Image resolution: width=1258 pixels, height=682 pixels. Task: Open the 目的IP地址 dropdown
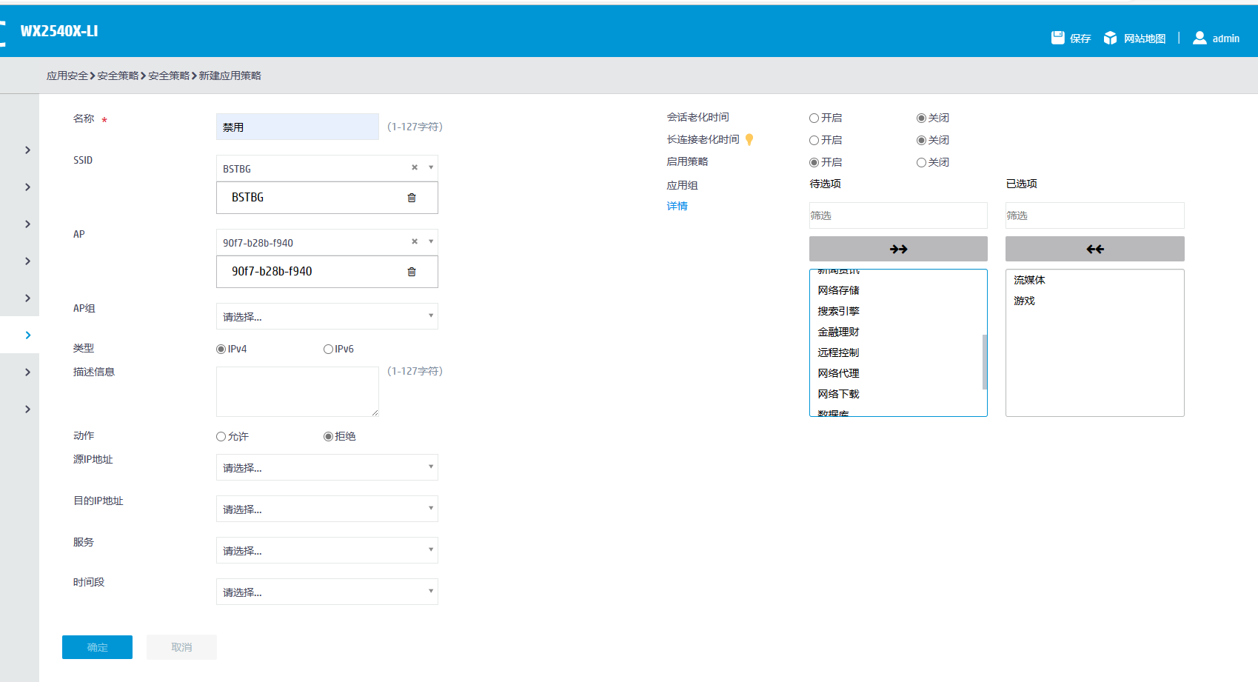(x=327, y=509)
